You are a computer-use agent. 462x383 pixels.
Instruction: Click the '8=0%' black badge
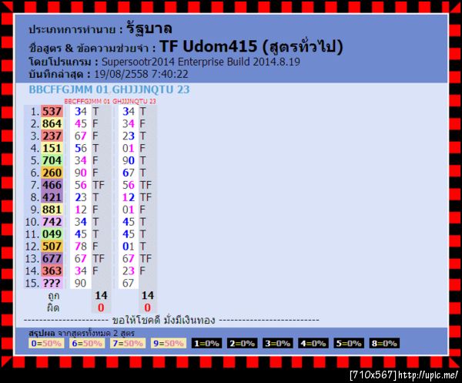click(384, 343)
